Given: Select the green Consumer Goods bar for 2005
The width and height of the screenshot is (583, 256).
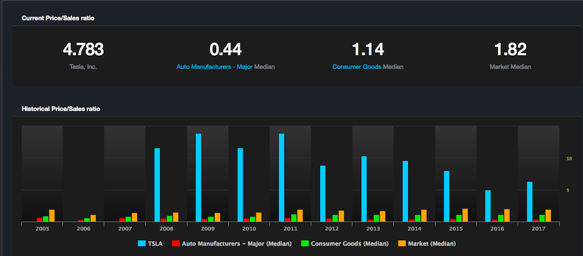Looking at the screenshot, I should [45, 219].
